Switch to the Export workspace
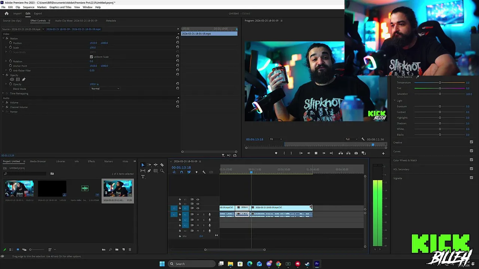The image size is (479, 269). click(38, 13)
